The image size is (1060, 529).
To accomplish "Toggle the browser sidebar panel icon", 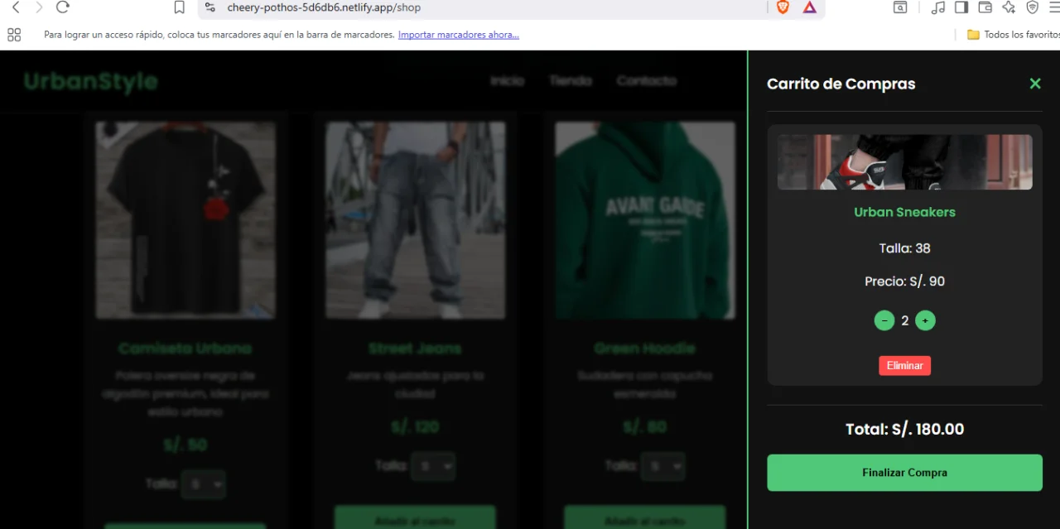I will 961,7.
